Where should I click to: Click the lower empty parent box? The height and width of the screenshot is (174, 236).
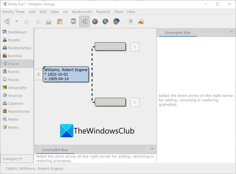pyautogui.click(x=110, y=102)
